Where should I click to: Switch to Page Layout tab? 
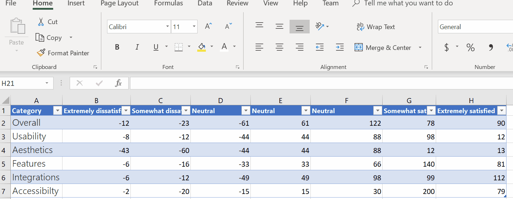[x=119, y=3]
